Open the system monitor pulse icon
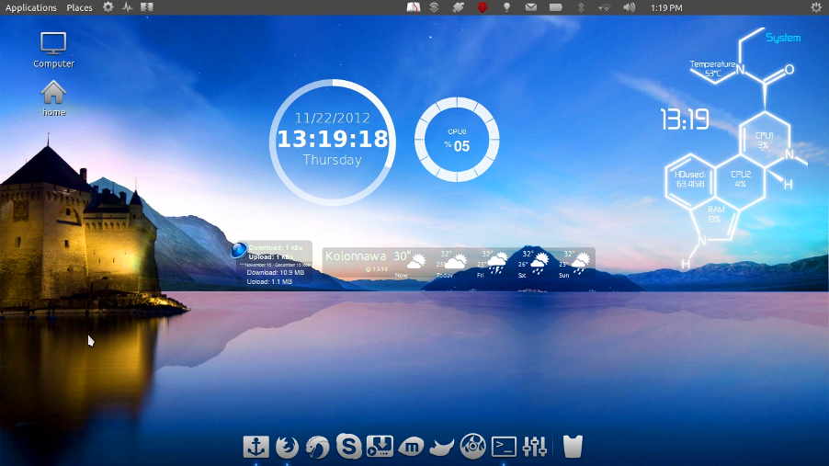829x466 pixels. pos(128,7)
